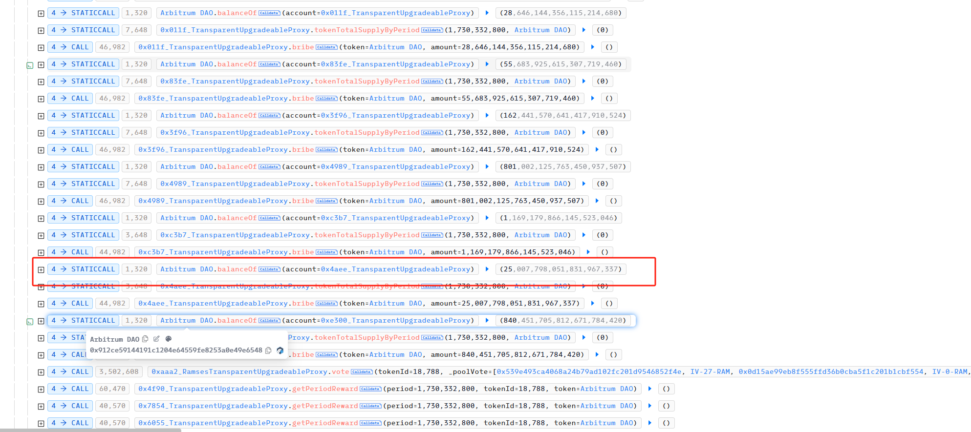Image resolution: width=971 pixels, height=432 pixels.
Task: Toggle return value arrow for 0x83fe bribe
Action: click(593, 99)
